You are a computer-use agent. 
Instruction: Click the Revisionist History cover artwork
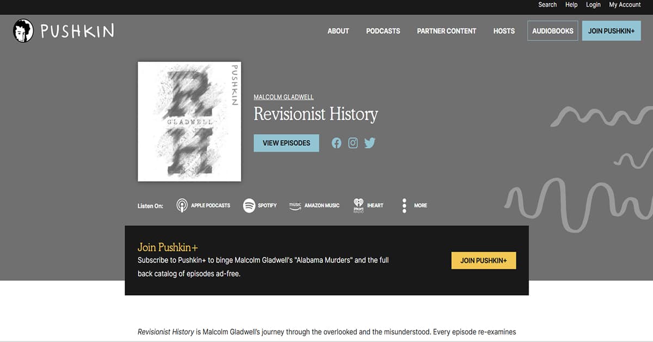[x=189, y=121]
